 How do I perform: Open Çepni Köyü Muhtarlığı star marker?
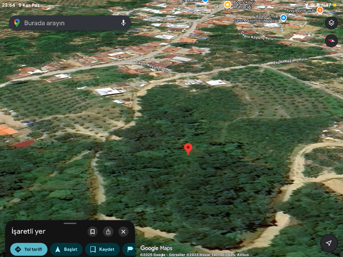[x=227, y=4]
